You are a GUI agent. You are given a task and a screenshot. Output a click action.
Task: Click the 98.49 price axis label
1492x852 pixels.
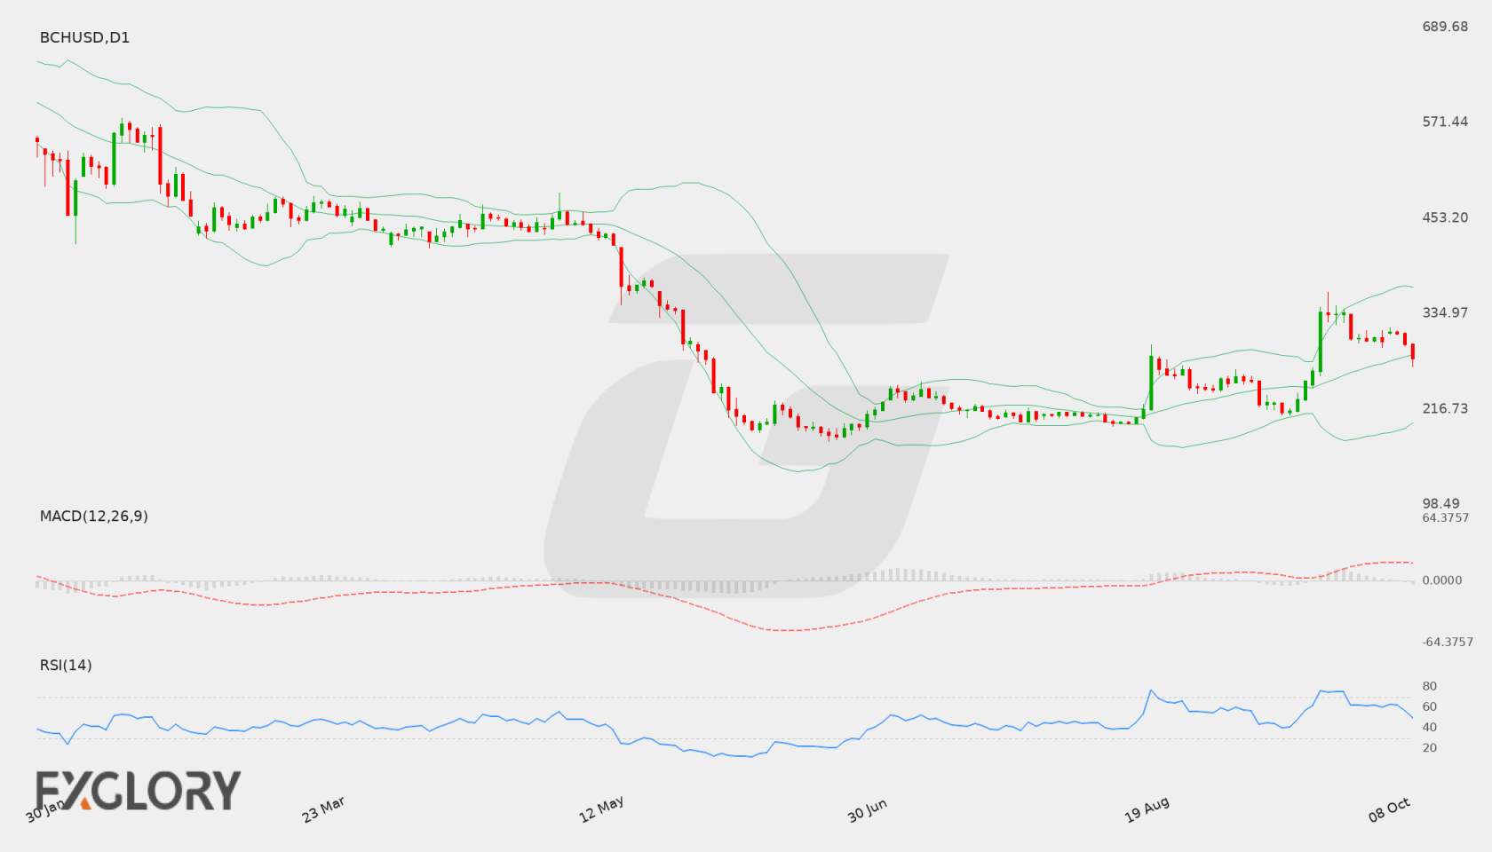click(x=1441, y=503)
